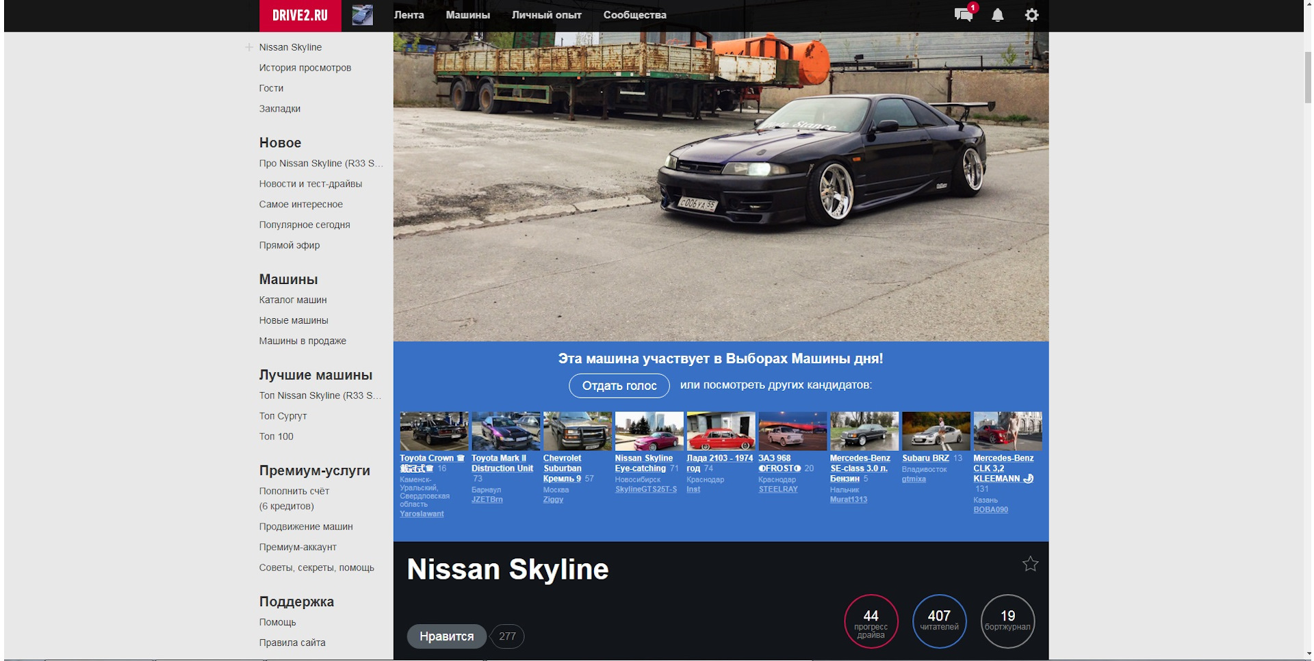Open the Топ 100 list
The image size is (1314, 661).
click(275, 437)
